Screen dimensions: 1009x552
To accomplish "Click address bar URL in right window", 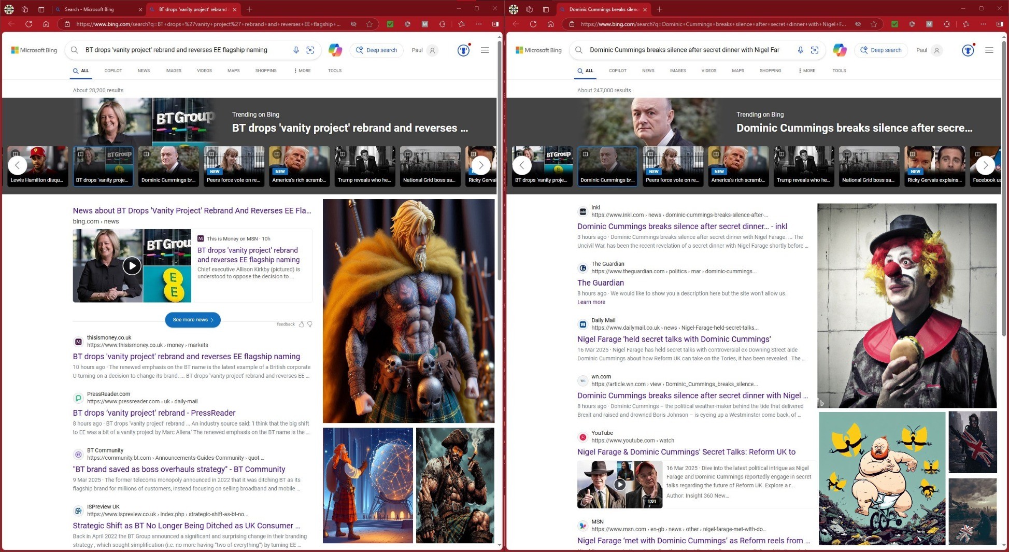I will click(713, 24).
